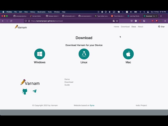This screenshot has width=168, height=126.
Task: Go back with the browser back arrow
Action: click(x=3, y=21)
